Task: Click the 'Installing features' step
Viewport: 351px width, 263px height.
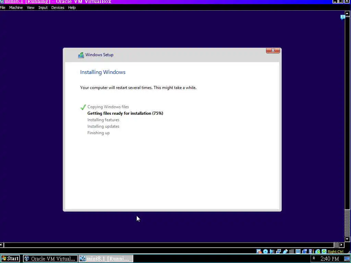Action: pos(103,120)
